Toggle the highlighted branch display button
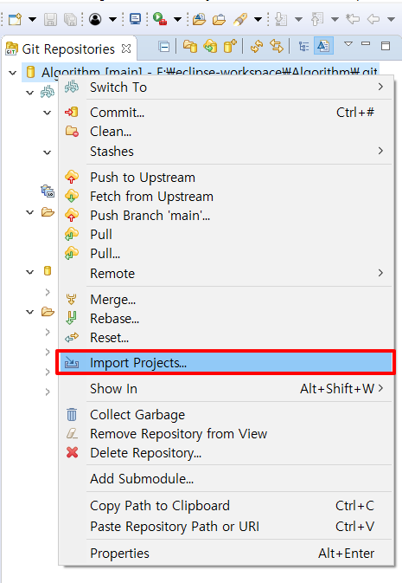The height and width of the screenshot is (583, 402). tap(323, 46)
